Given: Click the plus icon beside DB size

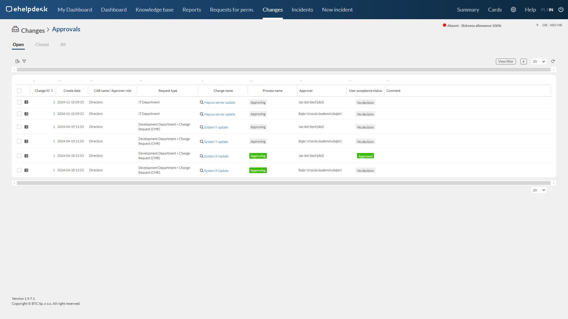Looking at the screenshot, I should point(537,25).
